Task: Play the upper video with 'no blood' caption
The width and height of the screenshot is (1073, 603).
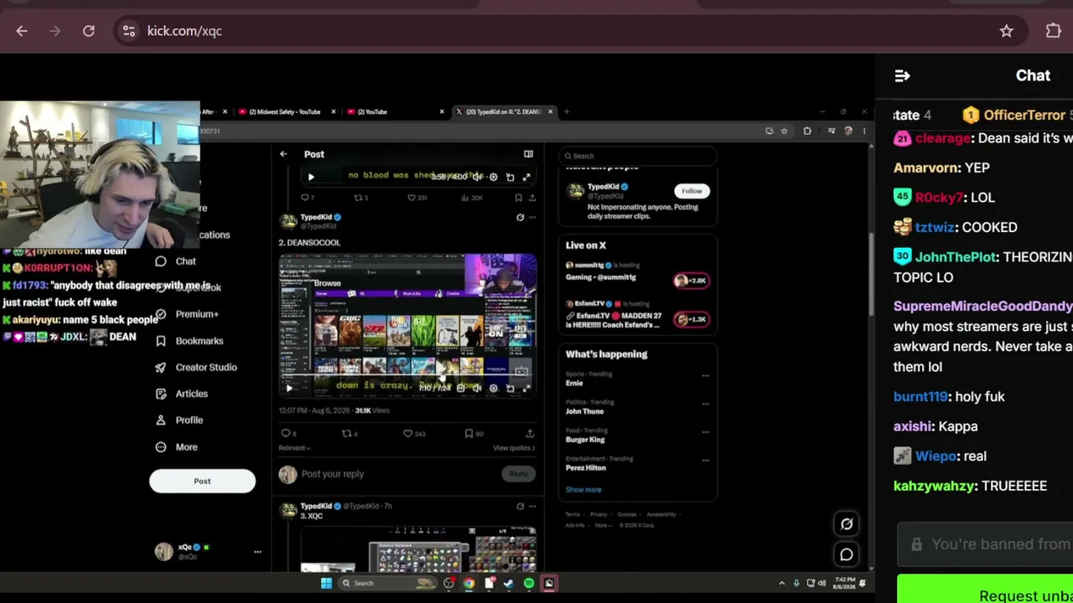Action: (311, 177)
